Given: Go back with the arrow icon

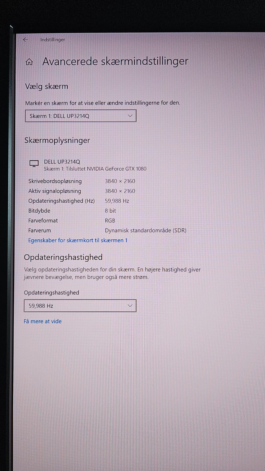Looking at the screenshot, I should click(x=26, y=40).
